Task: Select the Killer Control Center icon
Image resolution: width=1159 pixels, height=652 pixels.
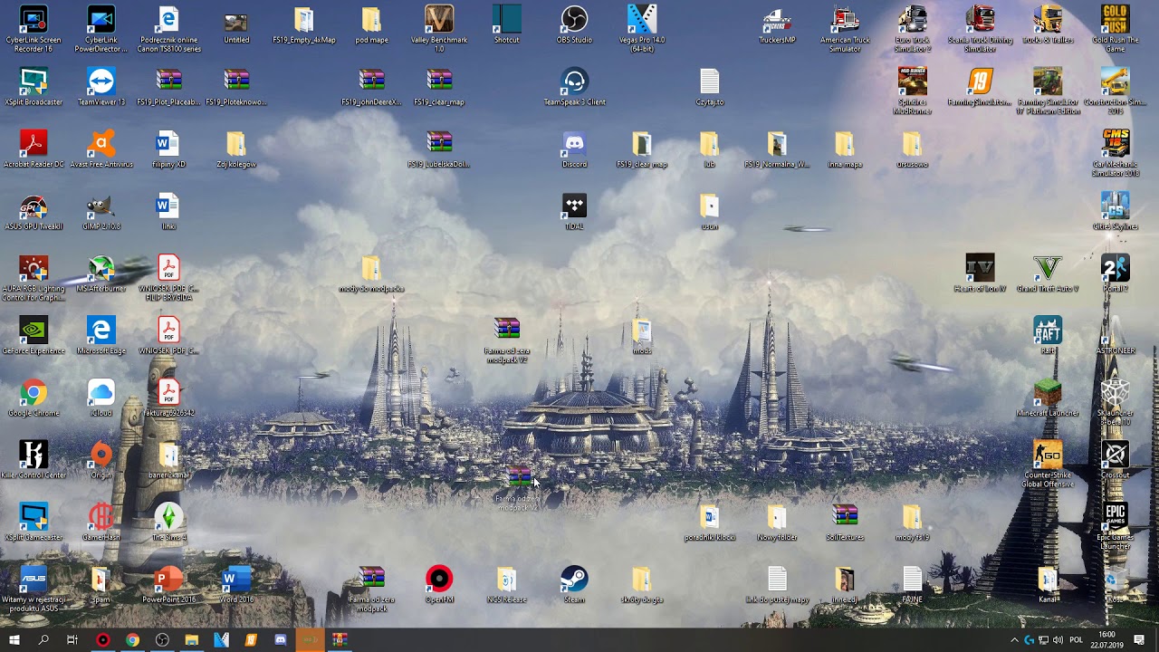Action: (34, 461)
